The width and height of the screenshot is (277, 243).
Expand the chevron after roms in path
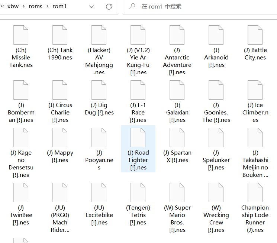tap(47, 6)
